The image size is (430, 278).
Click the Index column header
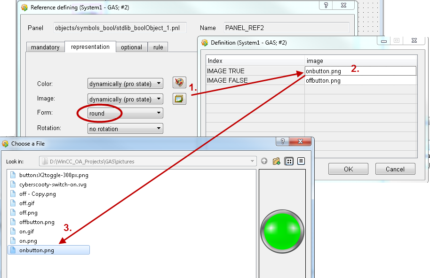(x=255, y=61)
